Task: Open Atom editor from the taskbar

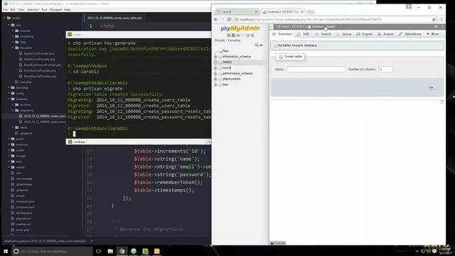Action: pos(134,251)
